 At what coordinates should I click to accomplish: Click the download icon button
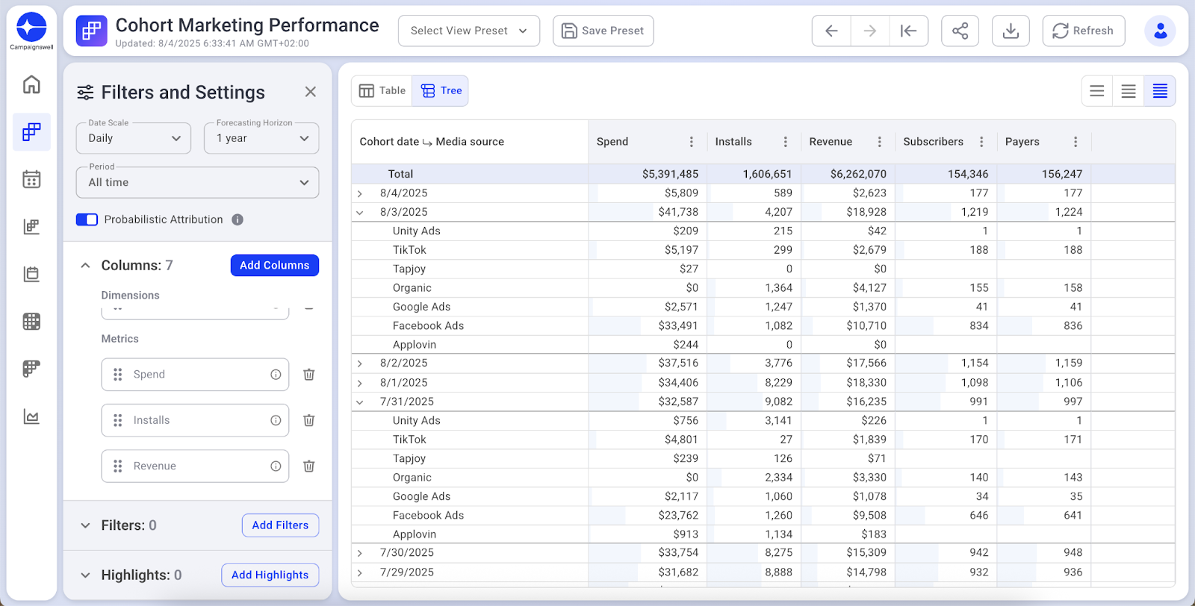tap(1011, 31)
